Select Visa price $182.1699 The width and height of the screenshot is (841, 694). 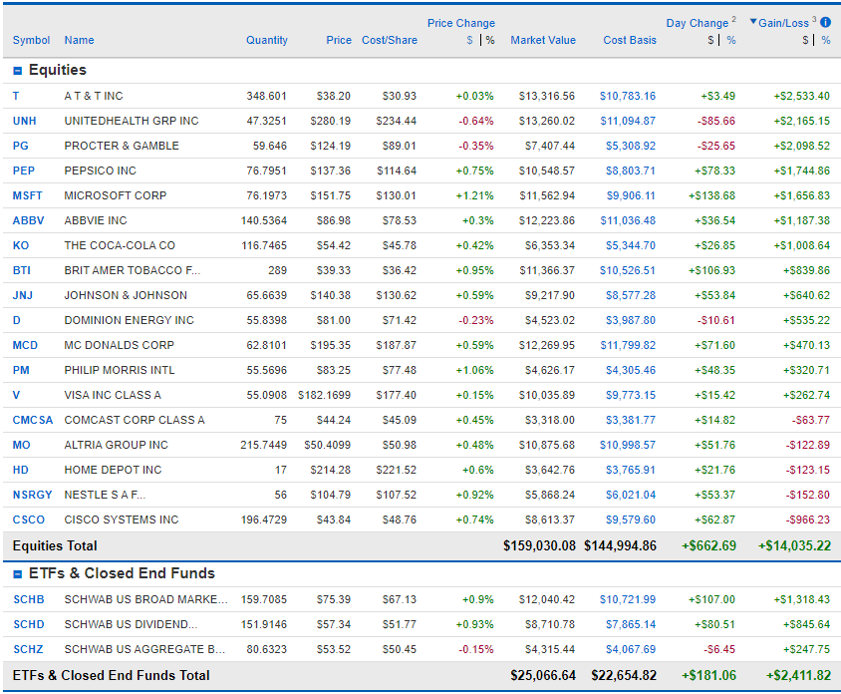pos(324,396)
